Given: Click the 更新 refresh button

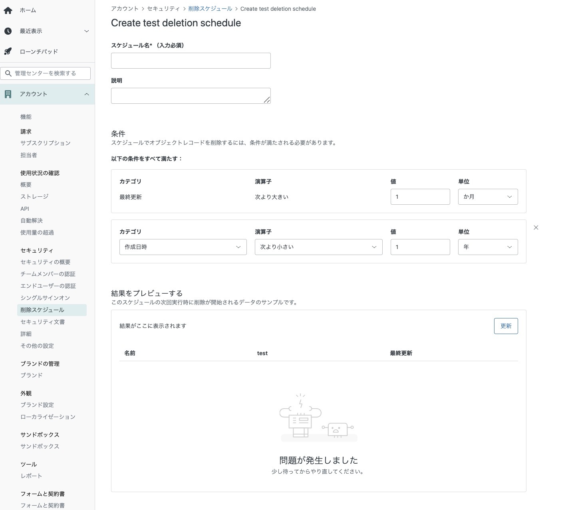Looking at the screenshot, I should tap(506, 326).
